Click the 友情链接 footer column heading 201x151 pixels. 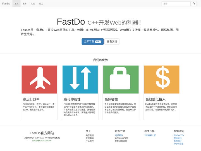coord(179,131)
